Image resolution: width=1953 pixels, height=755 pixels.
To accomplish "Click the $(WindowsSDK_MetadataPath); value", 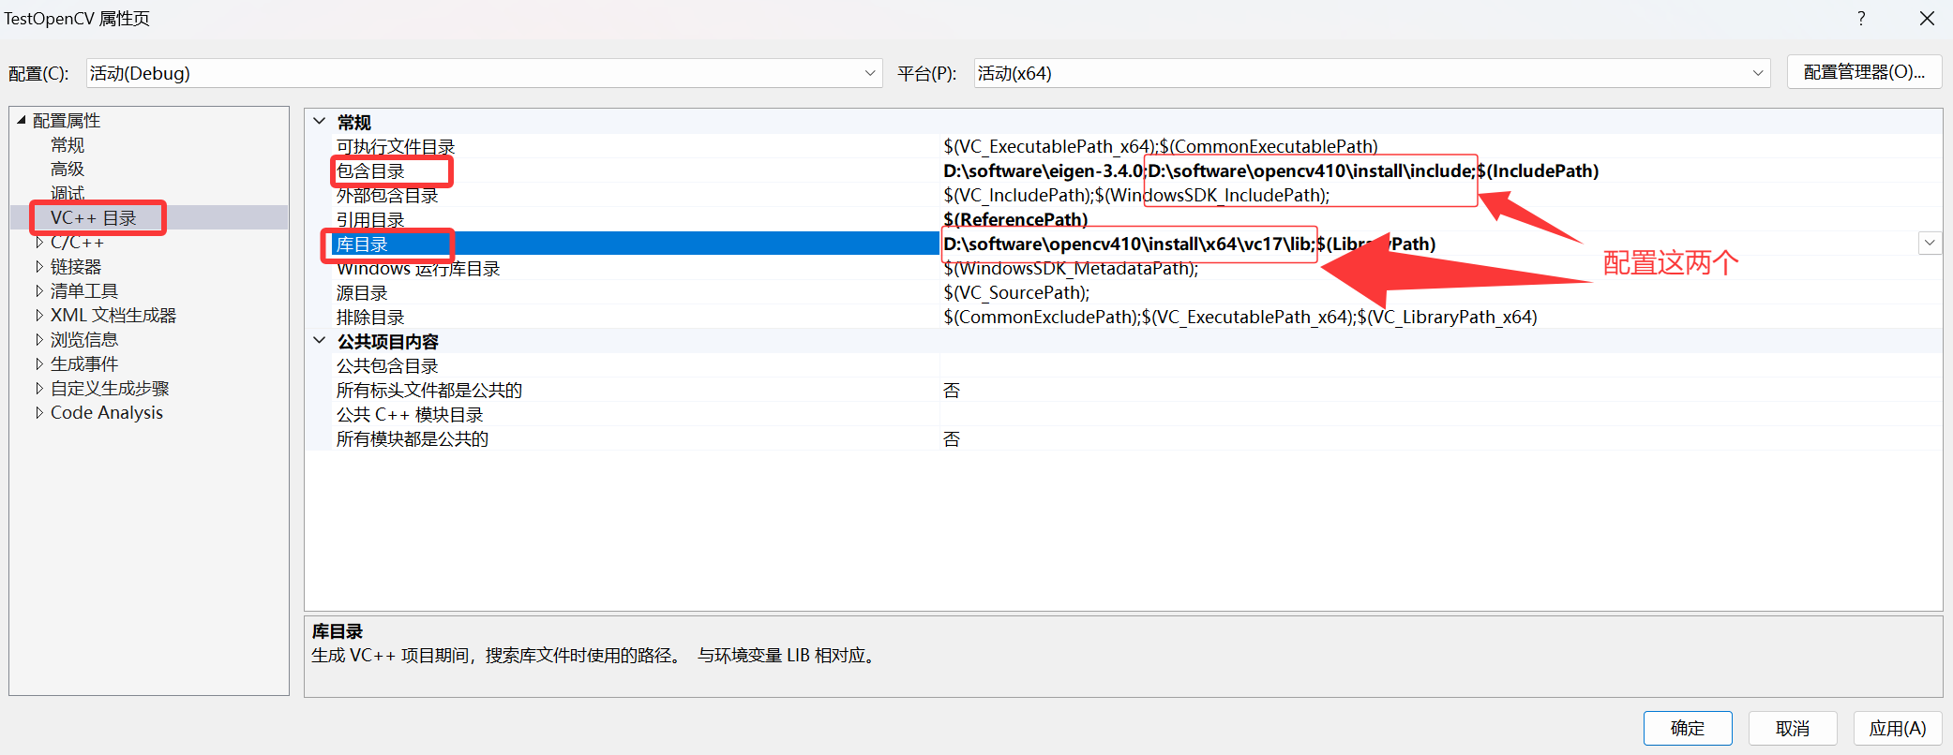I will click(1071, 269).
